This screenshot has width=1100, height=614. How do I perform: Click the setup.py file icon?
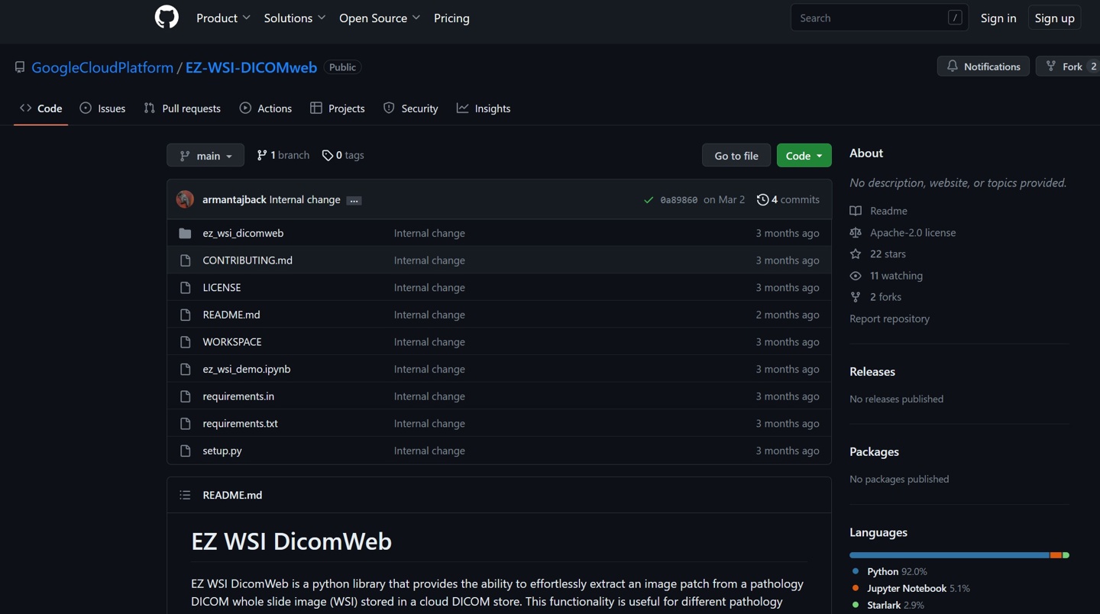(185, 451)
